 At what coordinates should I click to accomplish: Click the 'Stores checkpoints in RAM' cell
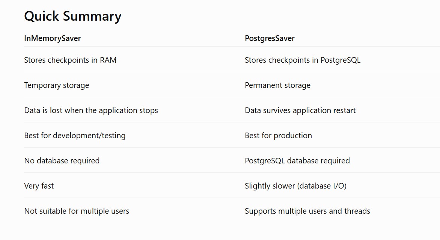[70, 60]
